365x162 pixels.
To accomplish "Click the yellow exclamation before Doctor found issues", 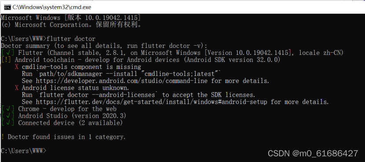I will pos(3,137).
